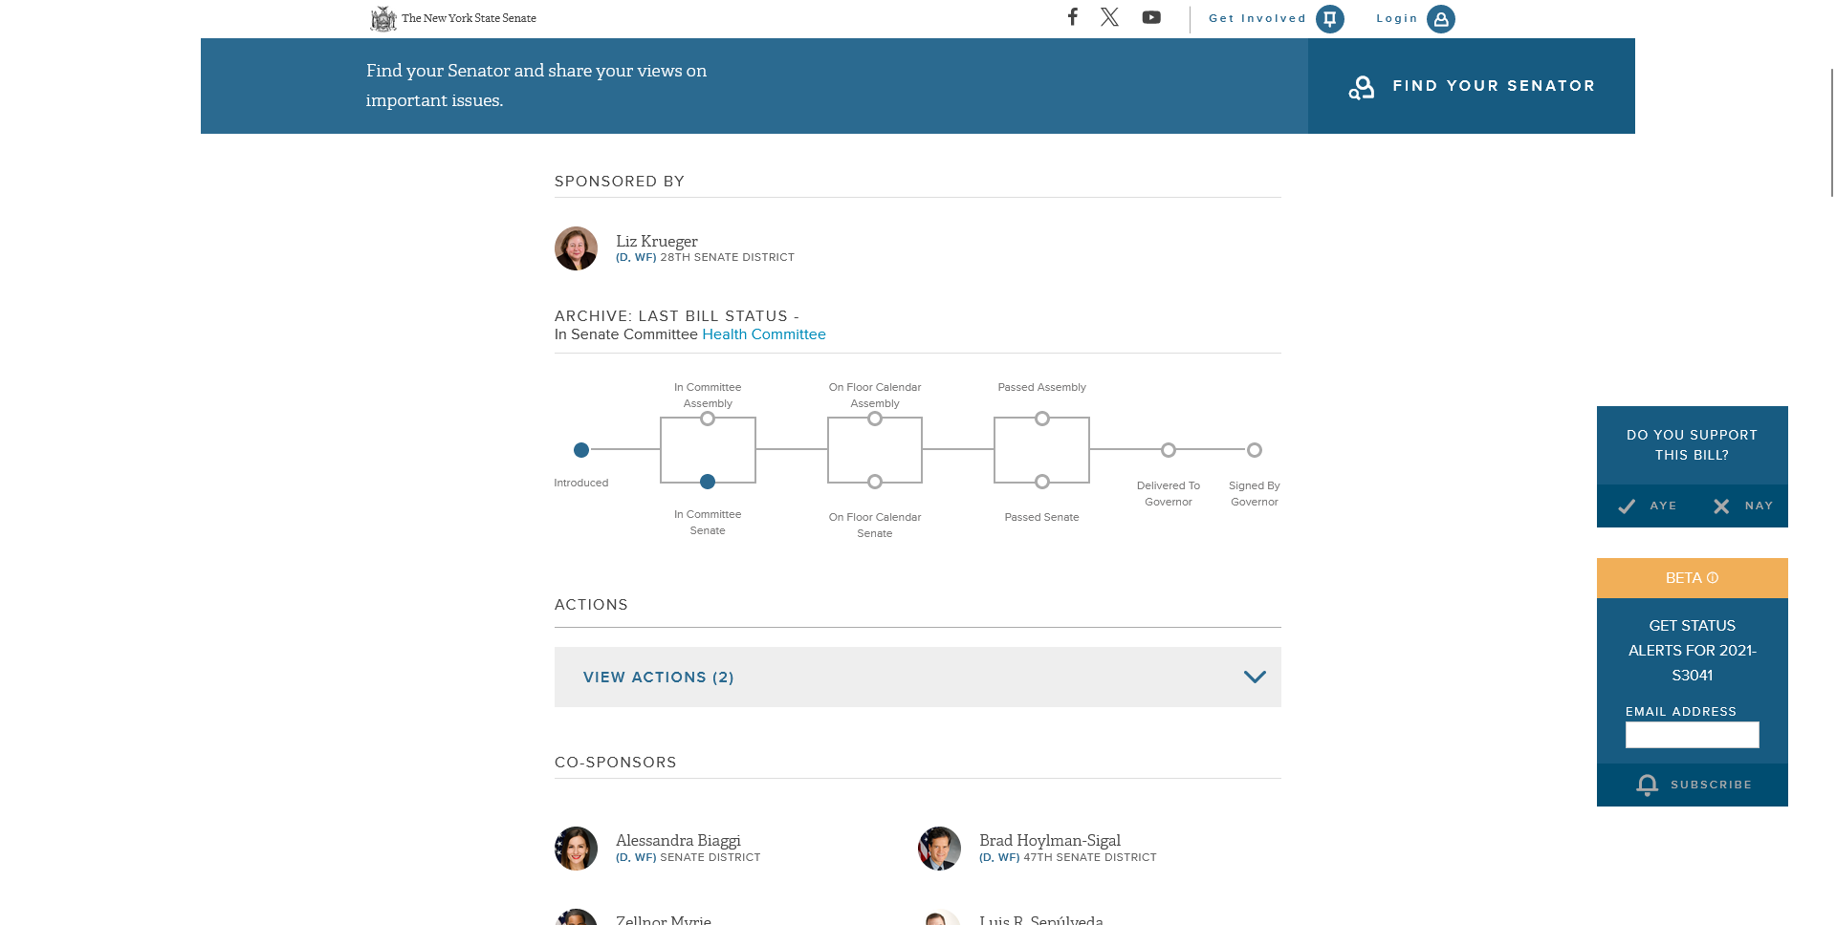Open the Login link
The image size is (1836, 925).
pyautogui.click(x=1397, y=18)
